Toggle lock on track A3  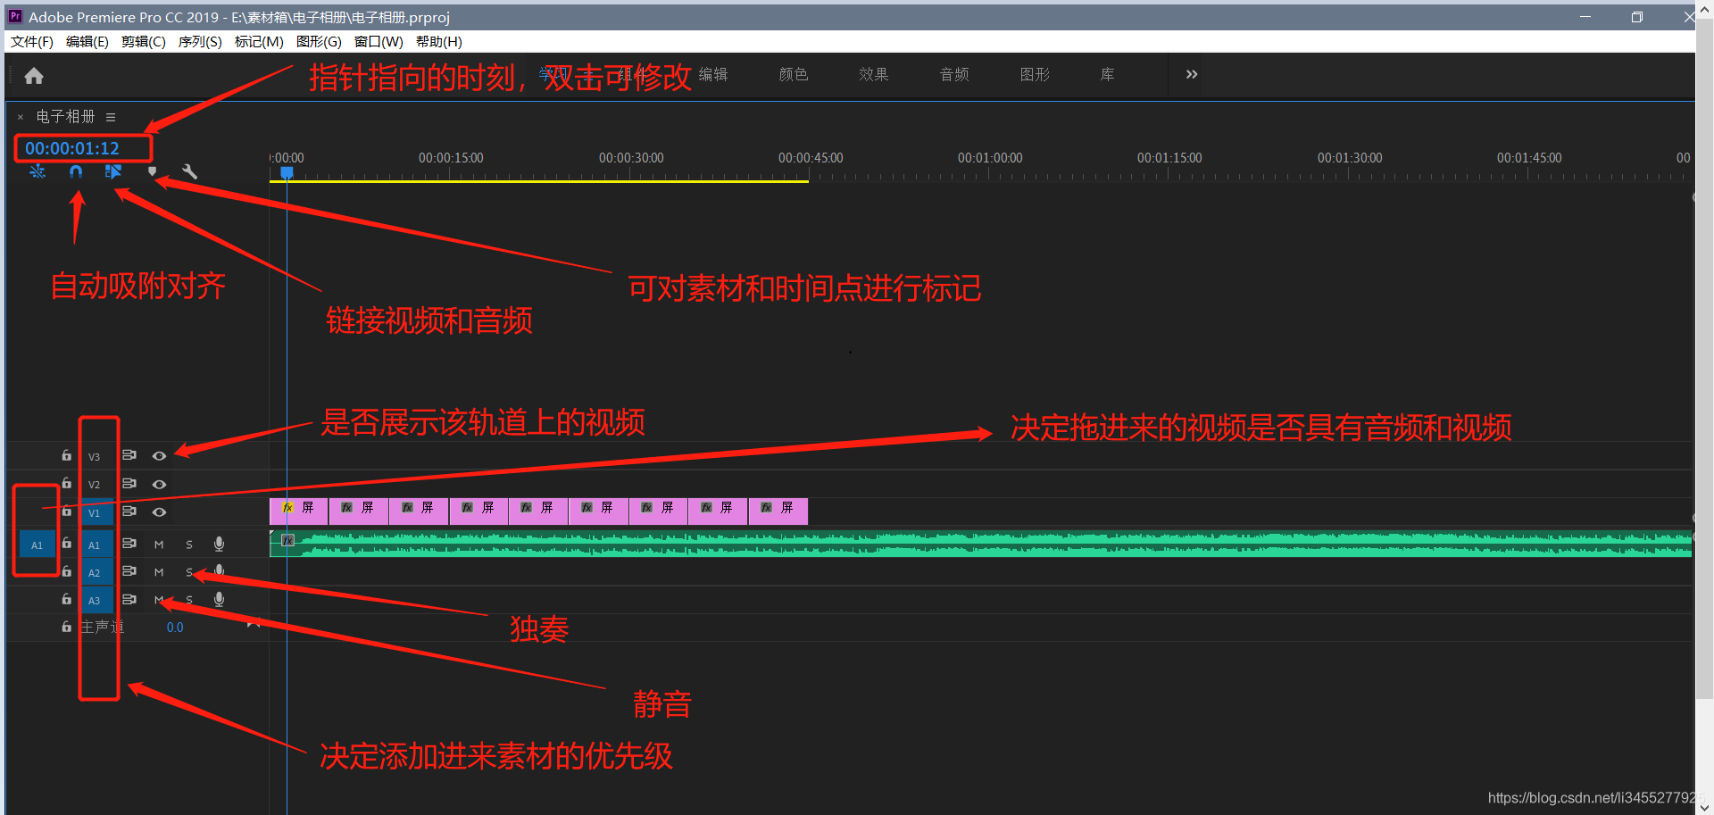coord(66,599)
